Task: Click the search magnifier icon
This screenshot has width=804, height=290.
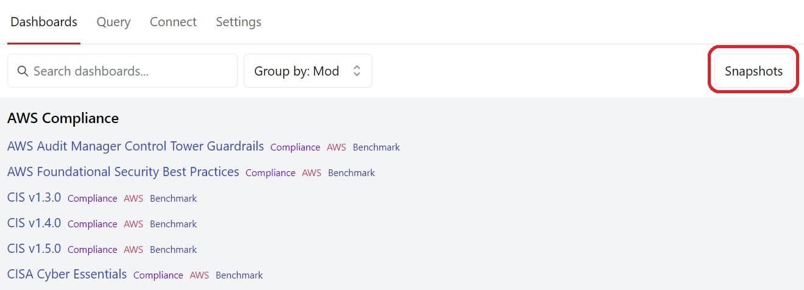Action: pyautogui.click(x=23, y=71)
